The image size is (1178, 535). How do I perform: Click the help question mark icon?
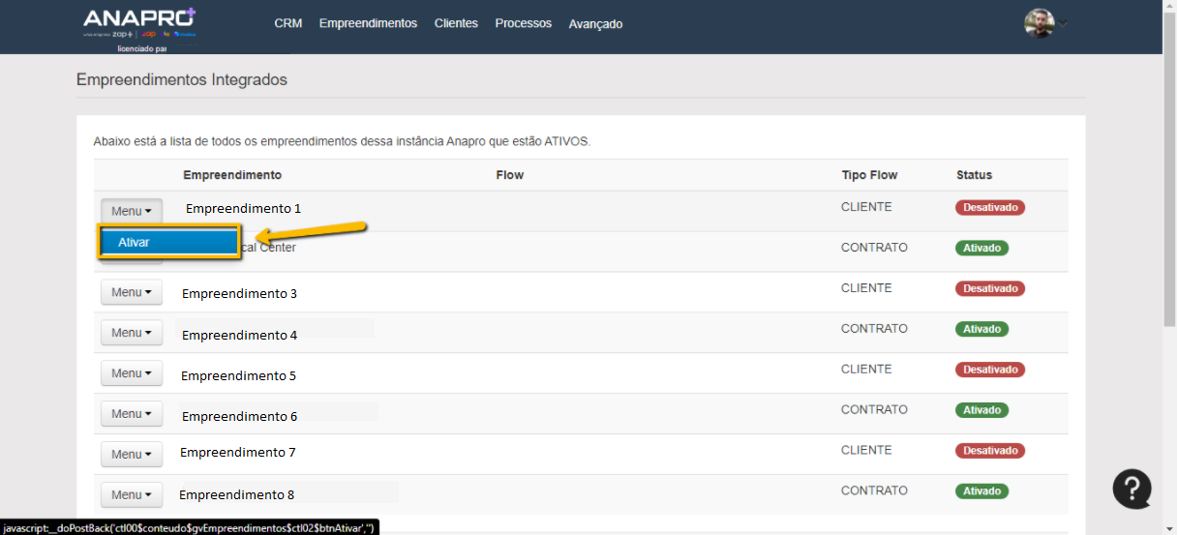pos(1132,489)
